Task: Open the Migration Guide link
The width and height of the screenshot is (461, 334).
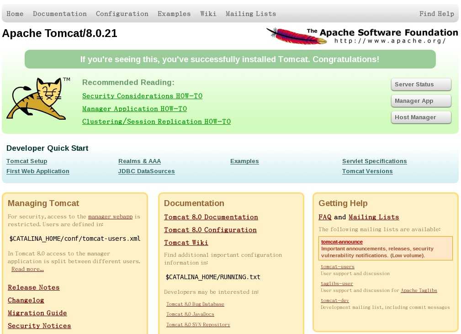Action: click(37, 313)
